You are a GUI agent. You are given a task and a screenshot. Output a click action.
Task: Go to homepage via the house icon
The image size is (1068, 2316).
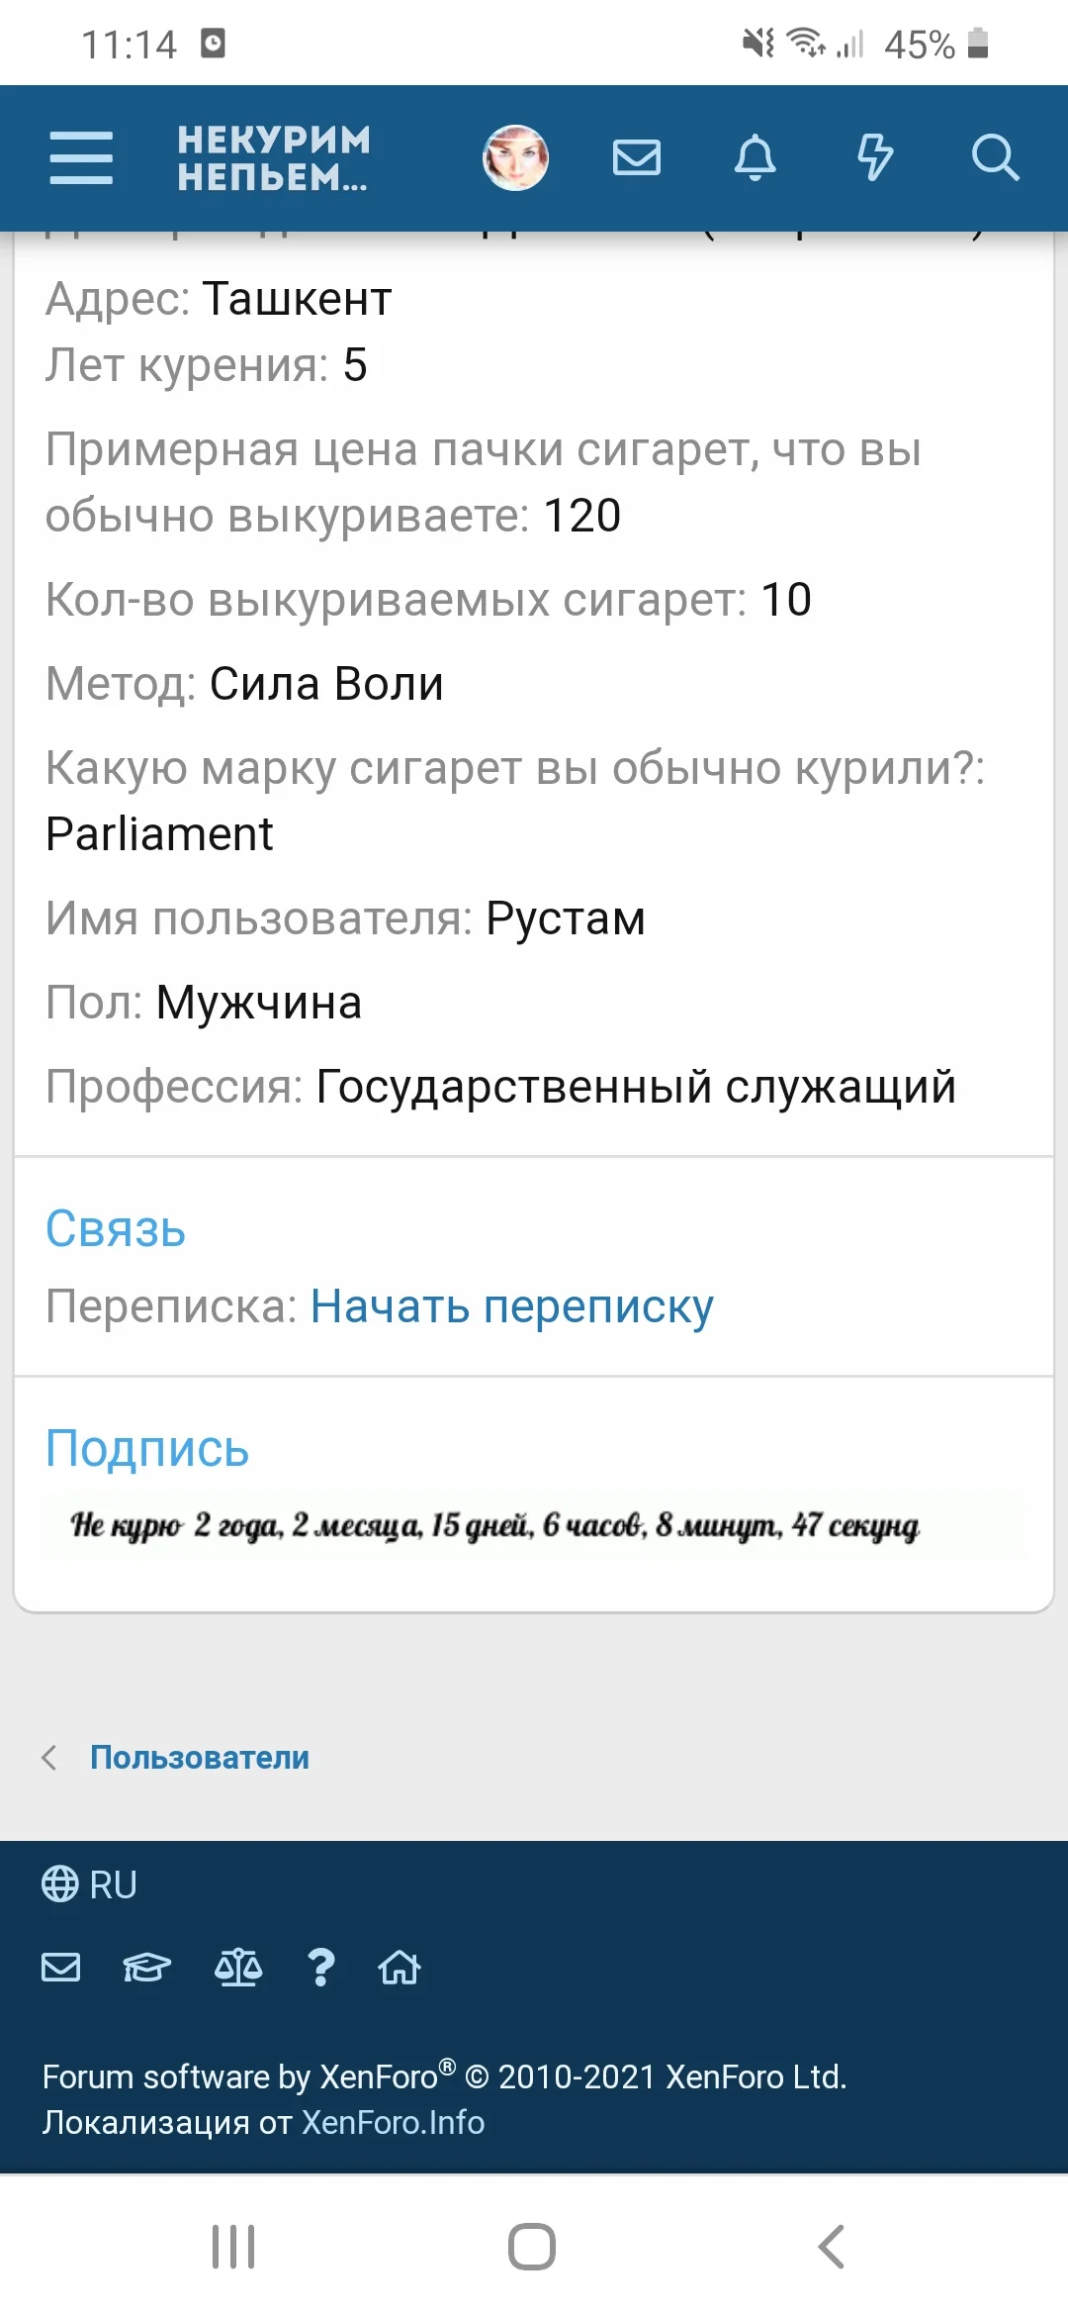click(399, 1967)
